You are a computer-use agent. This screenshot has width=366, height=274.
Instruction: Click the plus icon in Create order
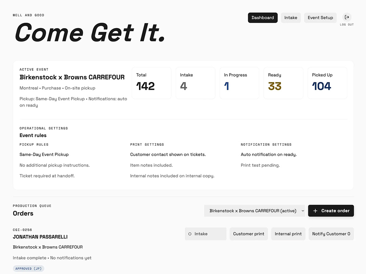tap(315, 211)
